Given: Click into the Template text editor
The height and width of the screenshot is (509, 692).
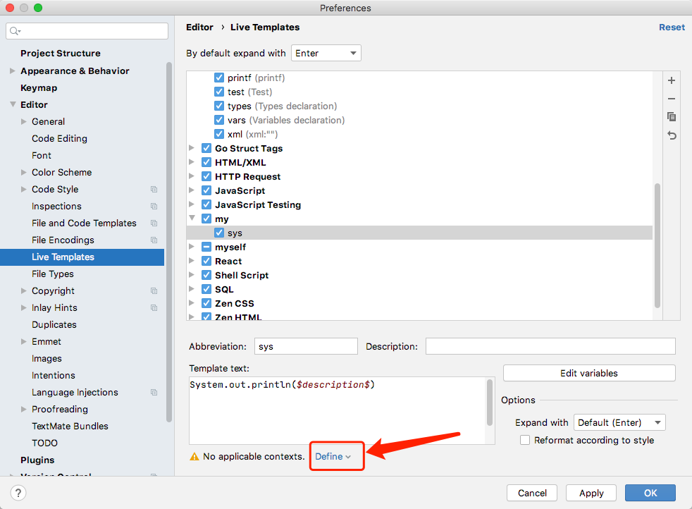Looking at the screenshot, I should (338, 410).
